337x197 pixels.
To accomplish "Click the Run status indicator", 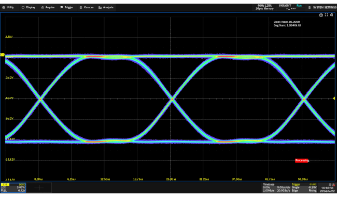I will click(x=299, y=6).
